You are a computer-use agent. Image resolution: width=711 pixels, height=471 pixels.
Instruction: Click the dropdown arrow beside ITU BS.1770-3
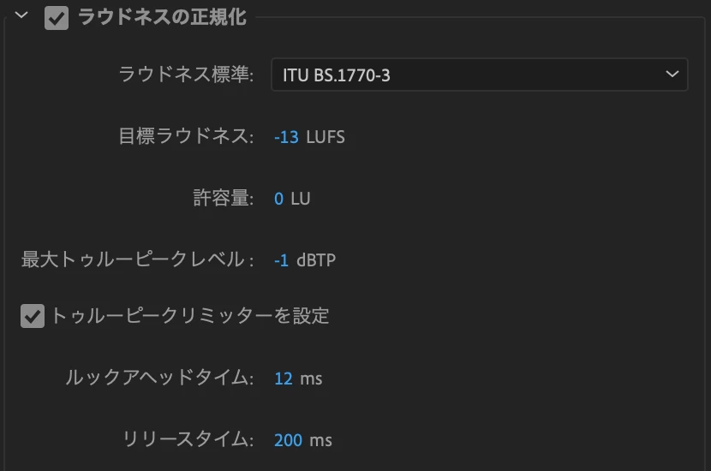pyautogui.click(x=672, y=74)
